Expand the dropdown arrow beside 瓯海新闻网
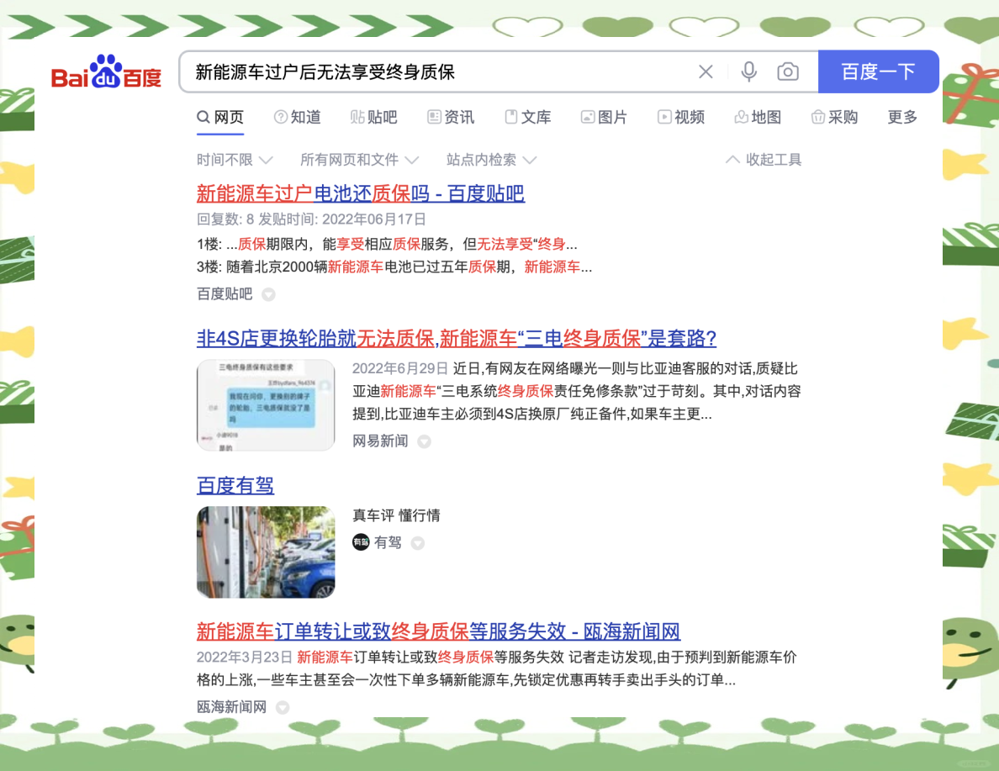The image size is (999, 771). tap(283, 707)
